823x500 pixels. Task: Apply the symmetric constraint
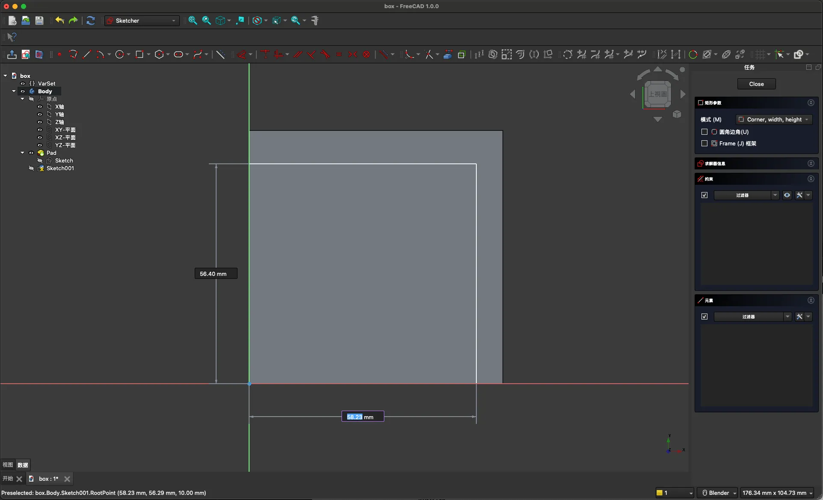[x=353, y=54]
